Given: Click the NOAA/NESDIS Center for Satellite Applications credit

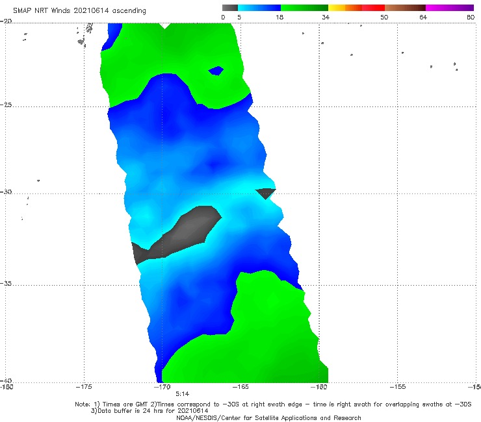Looking at the screenshot, I should 268,418.
